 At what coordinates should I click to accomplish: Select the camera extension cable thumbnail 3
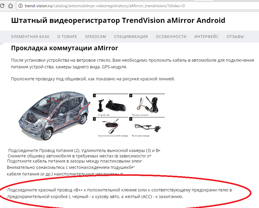click(x=110, y=127)
